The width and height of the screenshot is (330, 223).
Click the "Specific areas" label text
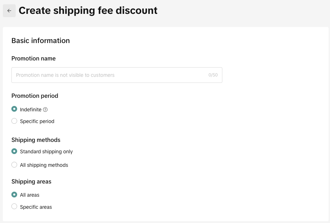(x=36, y=207)
